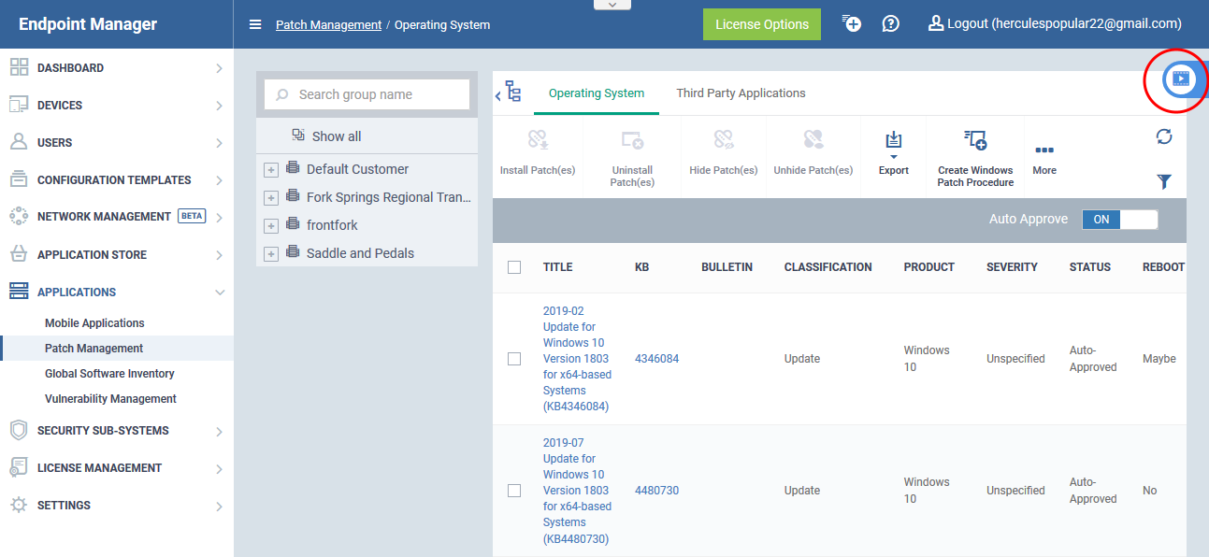Click the user profile icon beside Logout

(x=935, y=23)
